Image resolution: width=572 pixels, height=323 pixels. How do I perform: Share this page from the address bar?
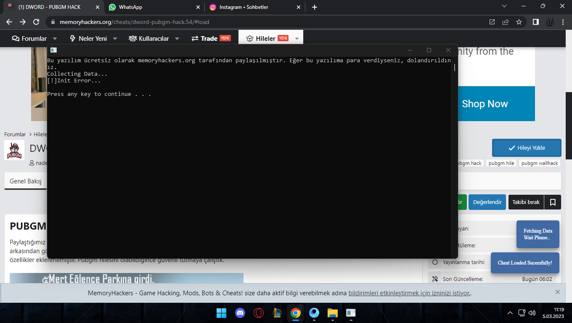click(x=506, y=22)
